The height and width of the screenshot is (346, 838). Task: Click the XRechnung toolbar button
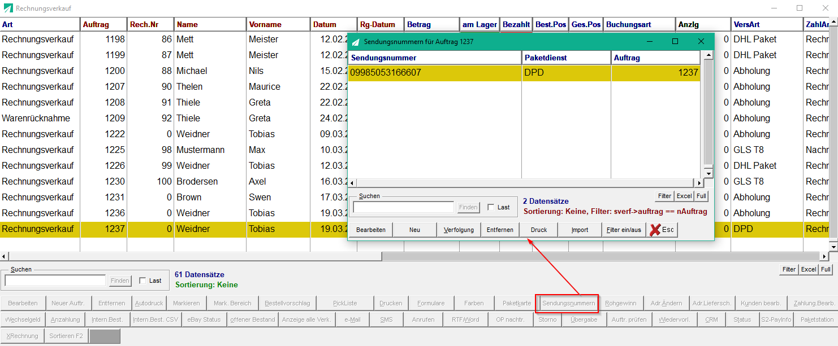[23, 336]
